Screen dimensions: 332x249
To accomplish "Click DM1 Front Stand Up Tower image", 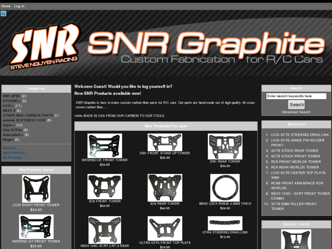I will 165,142.
